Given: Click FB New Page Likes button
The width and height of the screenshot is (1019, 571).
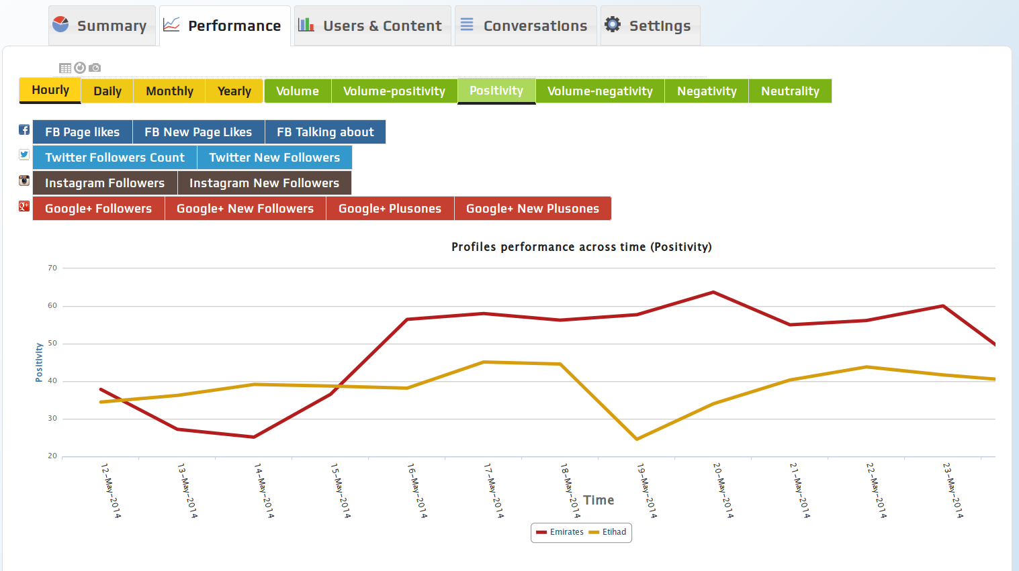Looking at the screenshot, I should coord(198,132).
